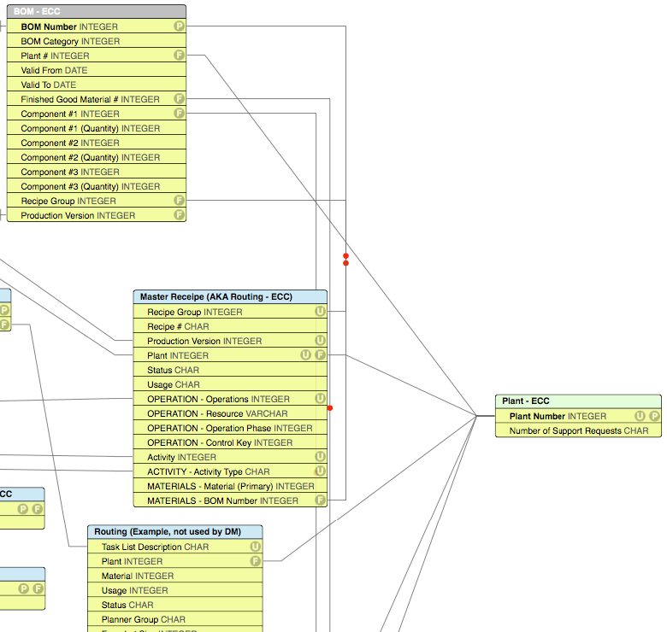Image resolution: width=667 pixels, height=632 pixels.
Task: Select the Master Receipe Status CHAR field
Action: pos(230,370)
